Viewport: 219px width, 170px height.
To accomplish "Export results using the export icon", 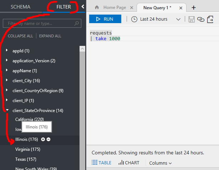I will [x=210, y=19].
